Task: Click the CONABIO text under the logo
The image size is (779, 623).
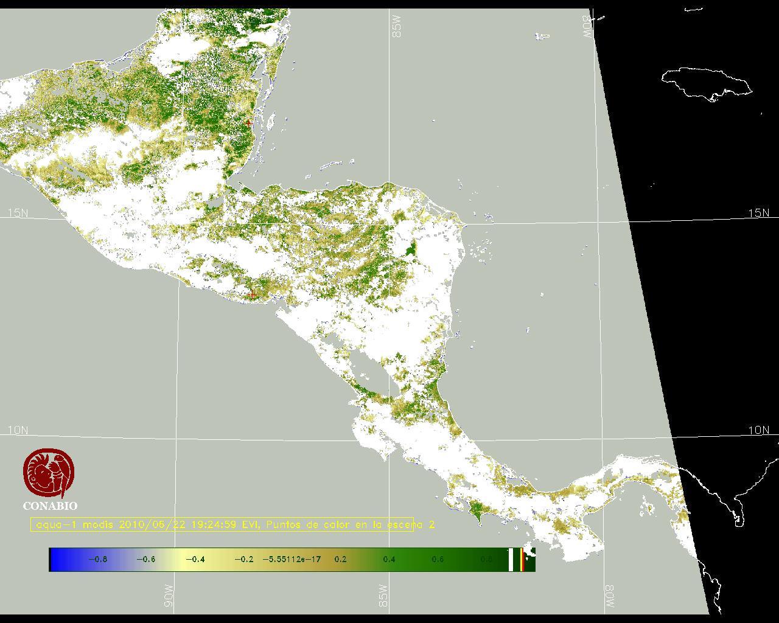Action: pos(50,506)
